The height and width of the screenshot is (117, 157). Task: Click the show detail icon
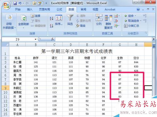click(x=145, y=16)
